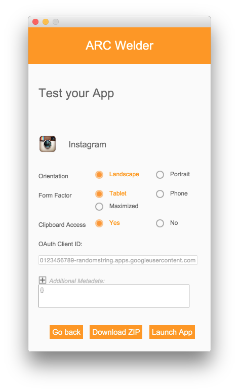Click inside the Additional Metadata text area
This screenshot has width=239, height=392.
[114, 296]
